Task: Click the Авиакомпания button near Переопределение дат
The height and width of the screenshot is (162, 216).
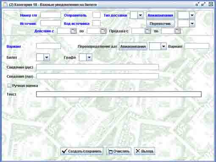Action: pyautogui.click(x=133, y=46)
